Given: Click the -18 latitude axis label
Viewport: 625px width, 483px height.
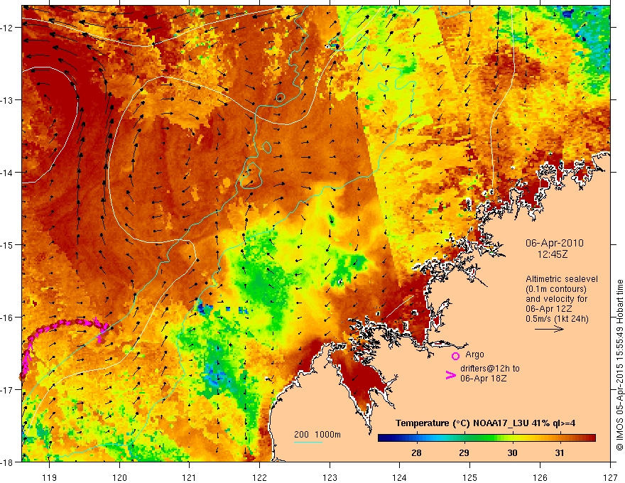Looking at the screenshot, I should tap(7, 462).
